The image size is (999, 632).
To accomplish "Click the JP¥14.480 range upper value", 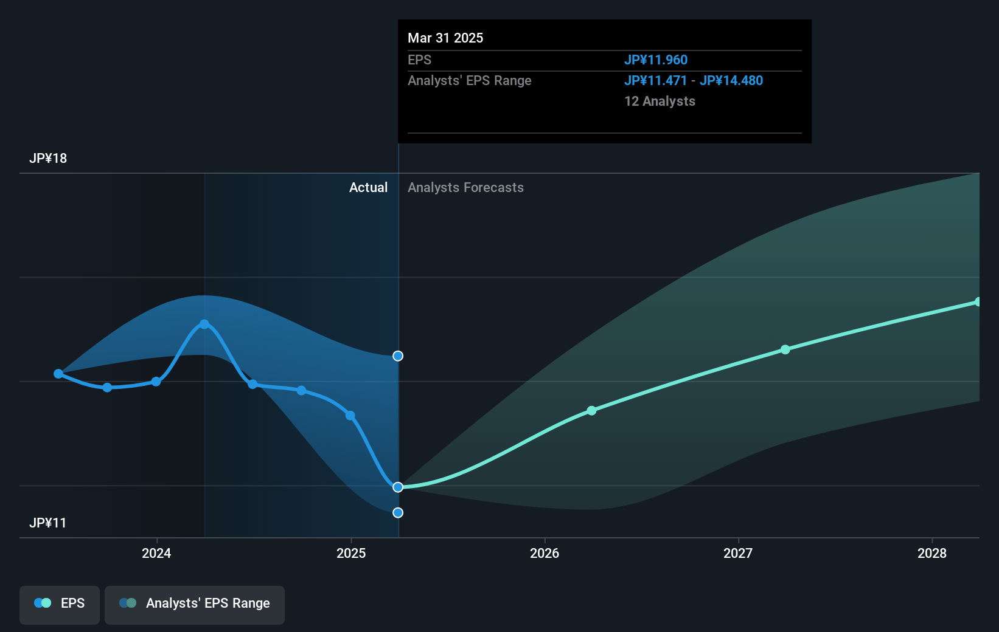I will tap(731, 81).
